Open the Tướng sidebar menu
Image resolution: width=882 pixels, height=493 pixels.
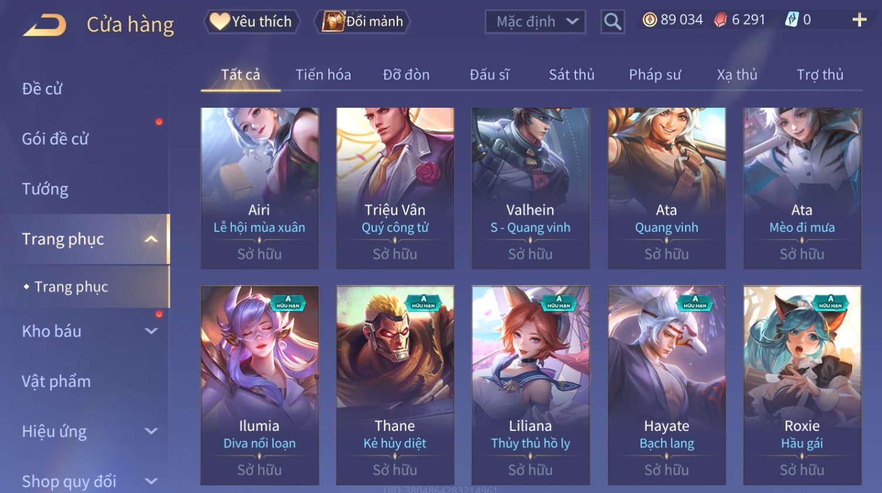tap(45, 189)
